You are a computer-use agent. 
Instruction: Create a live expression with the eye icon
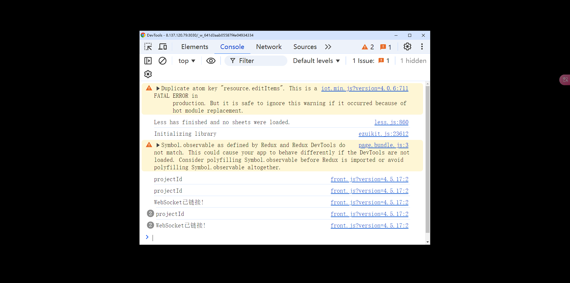coord(211,61)
